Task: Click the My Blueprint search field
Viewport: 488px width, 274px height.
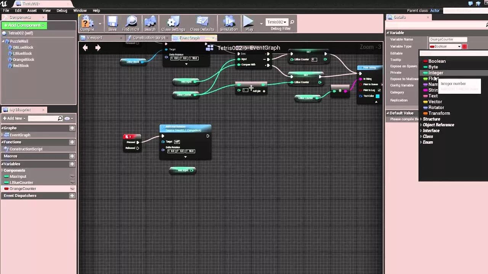Action: click(x=43, y=118)
